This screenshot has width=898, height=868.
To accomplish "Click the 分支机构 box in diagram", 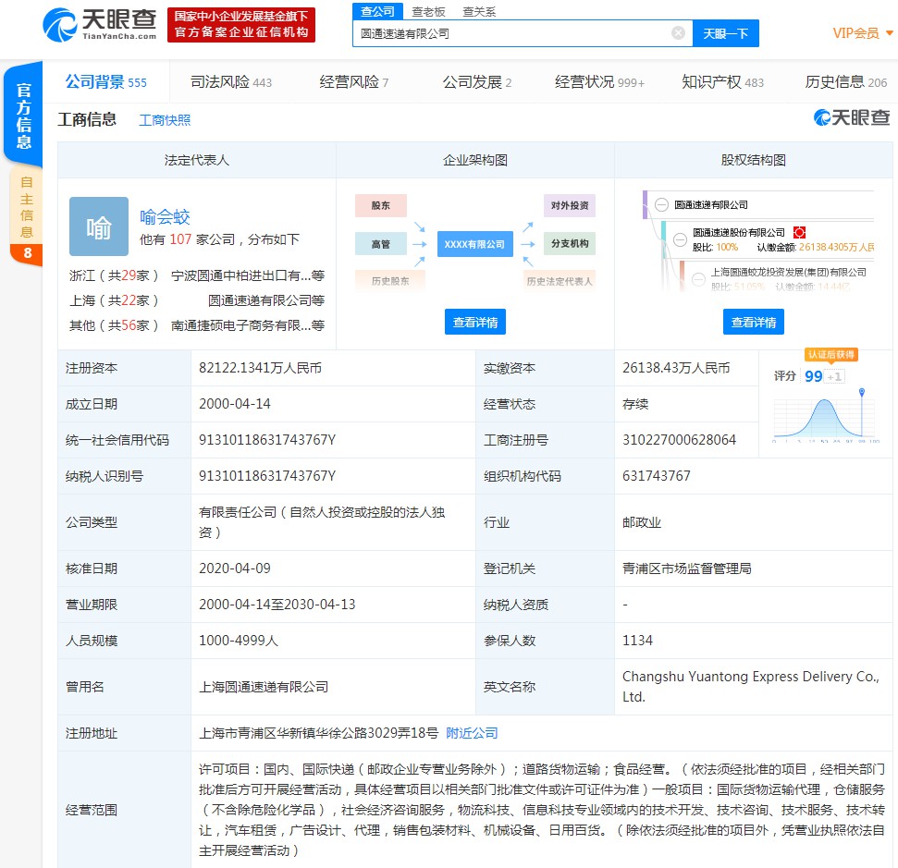I will pyautogui.click(x=570, y=243).
